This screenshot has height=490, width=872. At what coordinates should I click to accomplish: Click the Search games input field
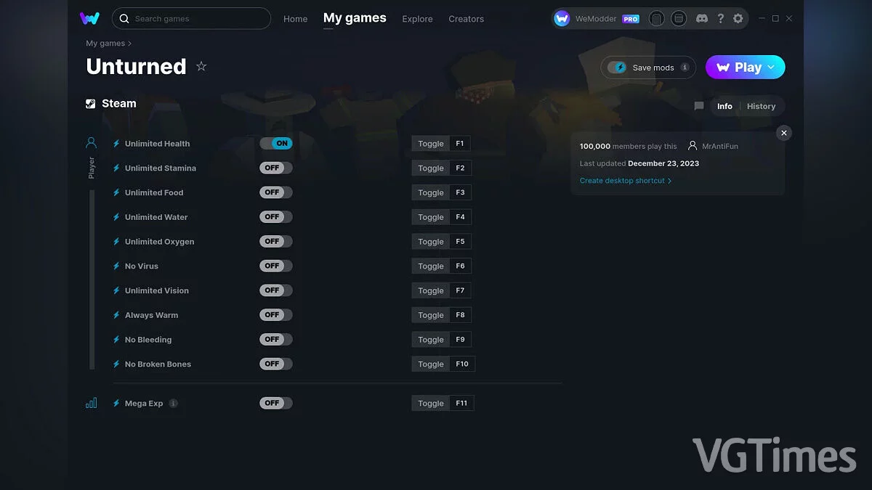(x=191, y=18)
